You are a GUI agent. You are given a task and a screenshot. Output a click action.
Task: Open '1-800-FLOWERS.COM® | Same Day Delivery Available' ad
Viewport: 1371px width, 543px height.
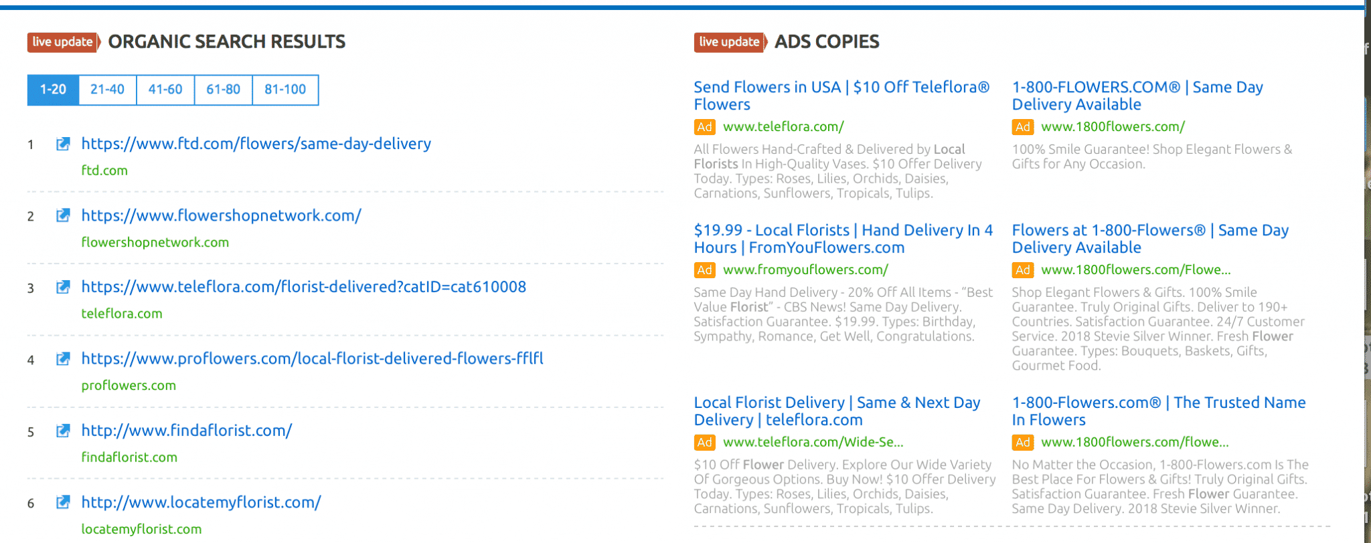[1137, 96]
